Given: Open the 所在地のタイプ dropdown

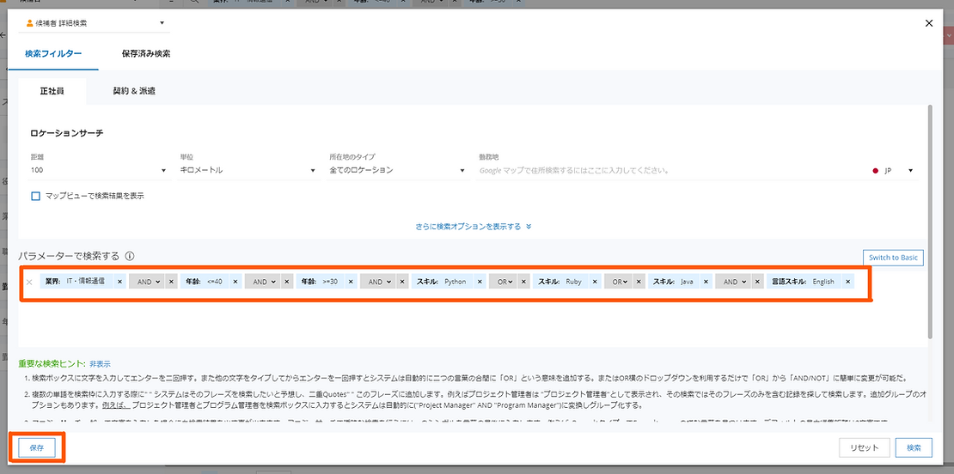Looking at the screenshot, I should point(397,170).
